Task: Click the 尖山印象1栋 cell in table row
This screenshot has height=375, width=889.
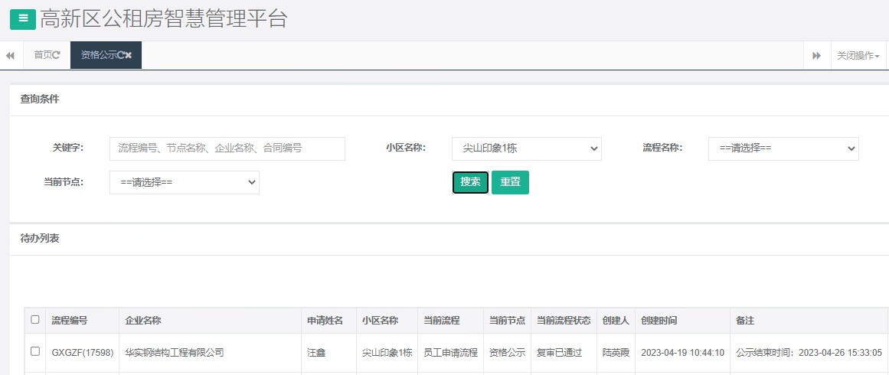Action: click(387, 352)
